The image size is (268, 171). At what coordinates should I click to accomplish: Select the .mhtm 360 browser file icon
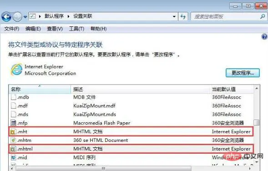tap(13, 140)
